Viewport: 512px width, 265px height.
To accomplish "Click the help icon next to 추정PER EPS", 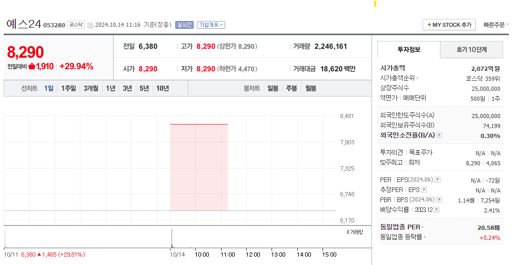I will tap(424, 190).
